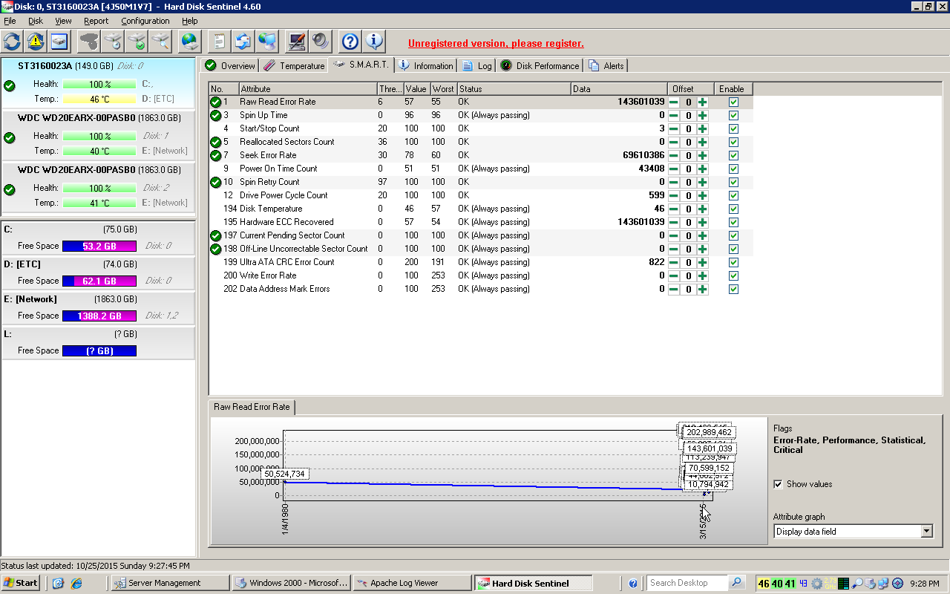Toggle Enable checkbox for Reallocated Sectors Count
This screenshot has width=950, height=594.
click(x=733, y=142)
